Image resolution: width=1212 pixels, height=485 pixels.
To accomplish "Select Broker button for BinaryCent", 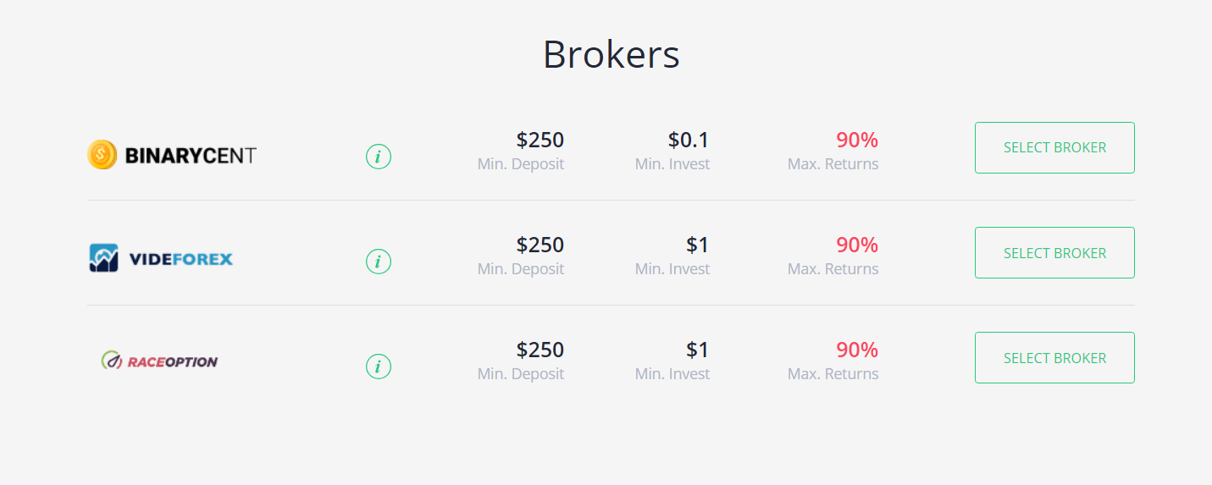I will click(x=1054, y=147).
